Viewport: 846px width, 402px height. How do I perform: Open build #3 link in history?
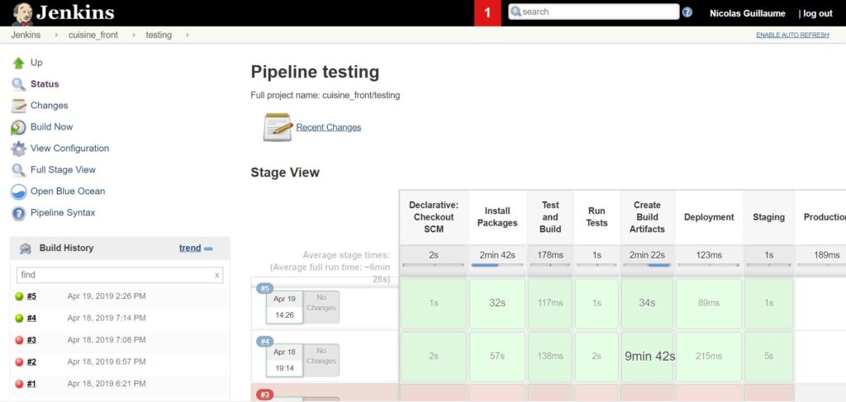point(31,340)
